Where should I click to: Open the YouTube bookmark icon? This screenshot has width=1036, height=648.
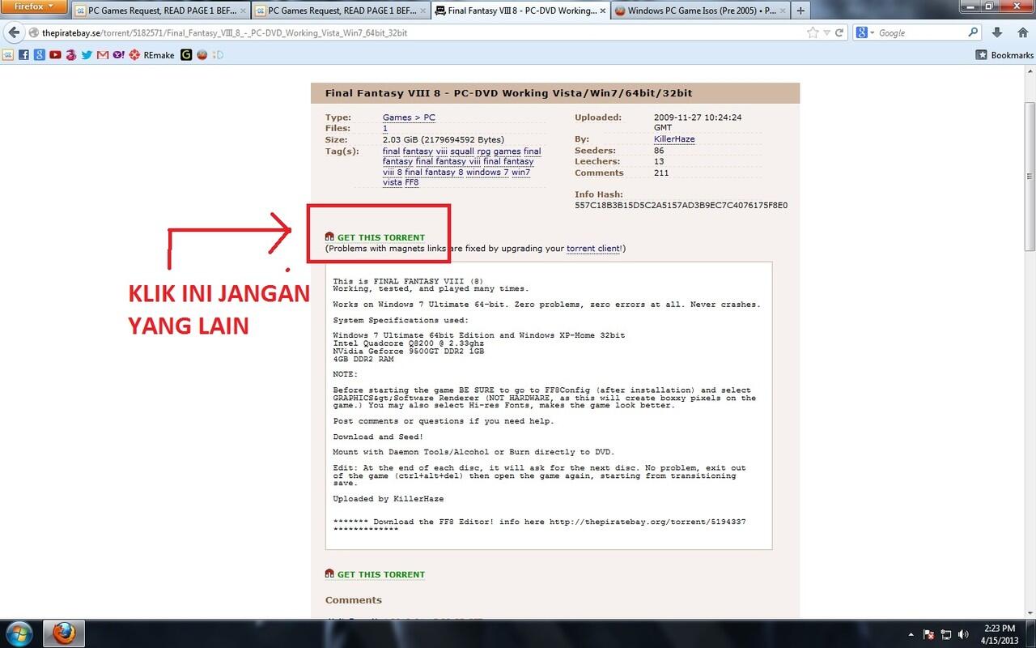point(56,54)
